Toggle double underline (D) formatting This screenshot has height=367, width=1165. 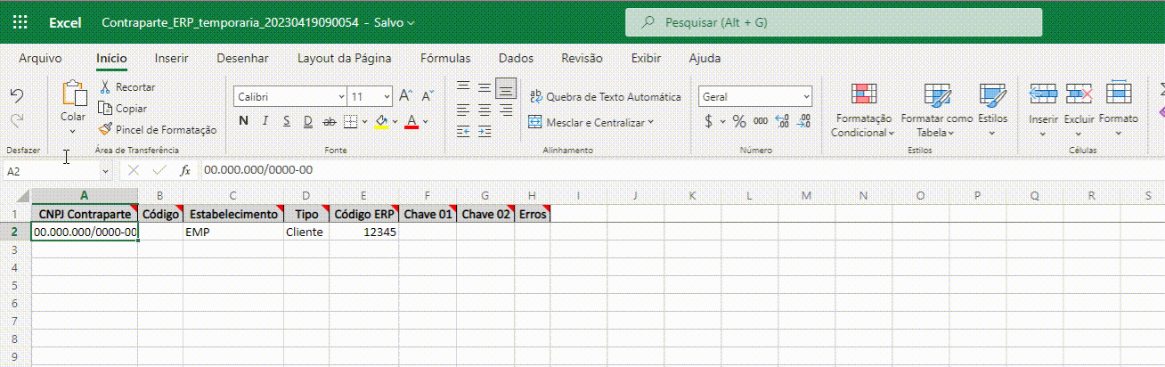click(308, 121)
